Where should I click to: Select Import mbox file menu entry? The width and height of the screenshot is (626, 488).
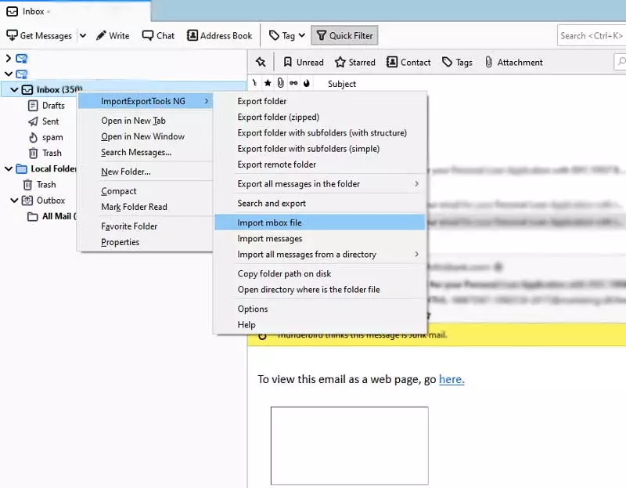(x=269, y=222)
